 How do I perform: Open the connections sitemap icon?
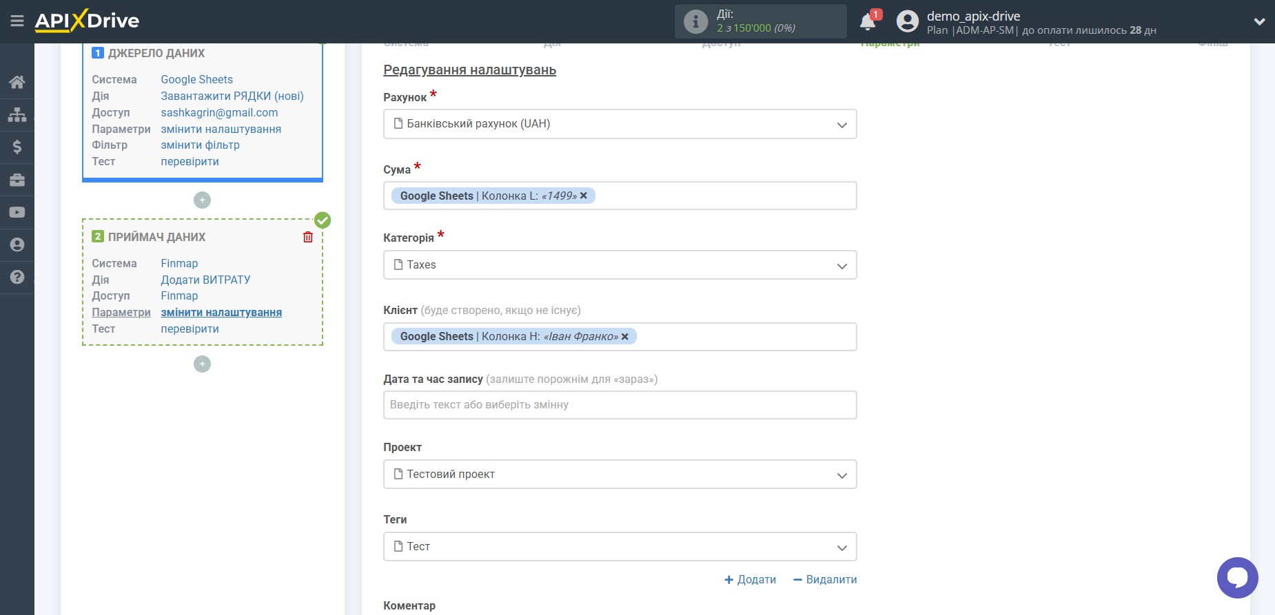point(17,114)
